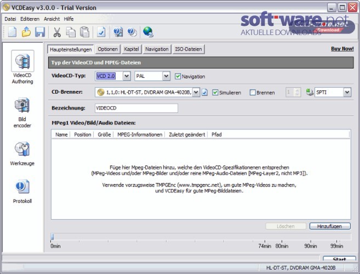Click the New document toolbar icon
The width and height of the screenshot is (360, 274).
tap(12, 32)
